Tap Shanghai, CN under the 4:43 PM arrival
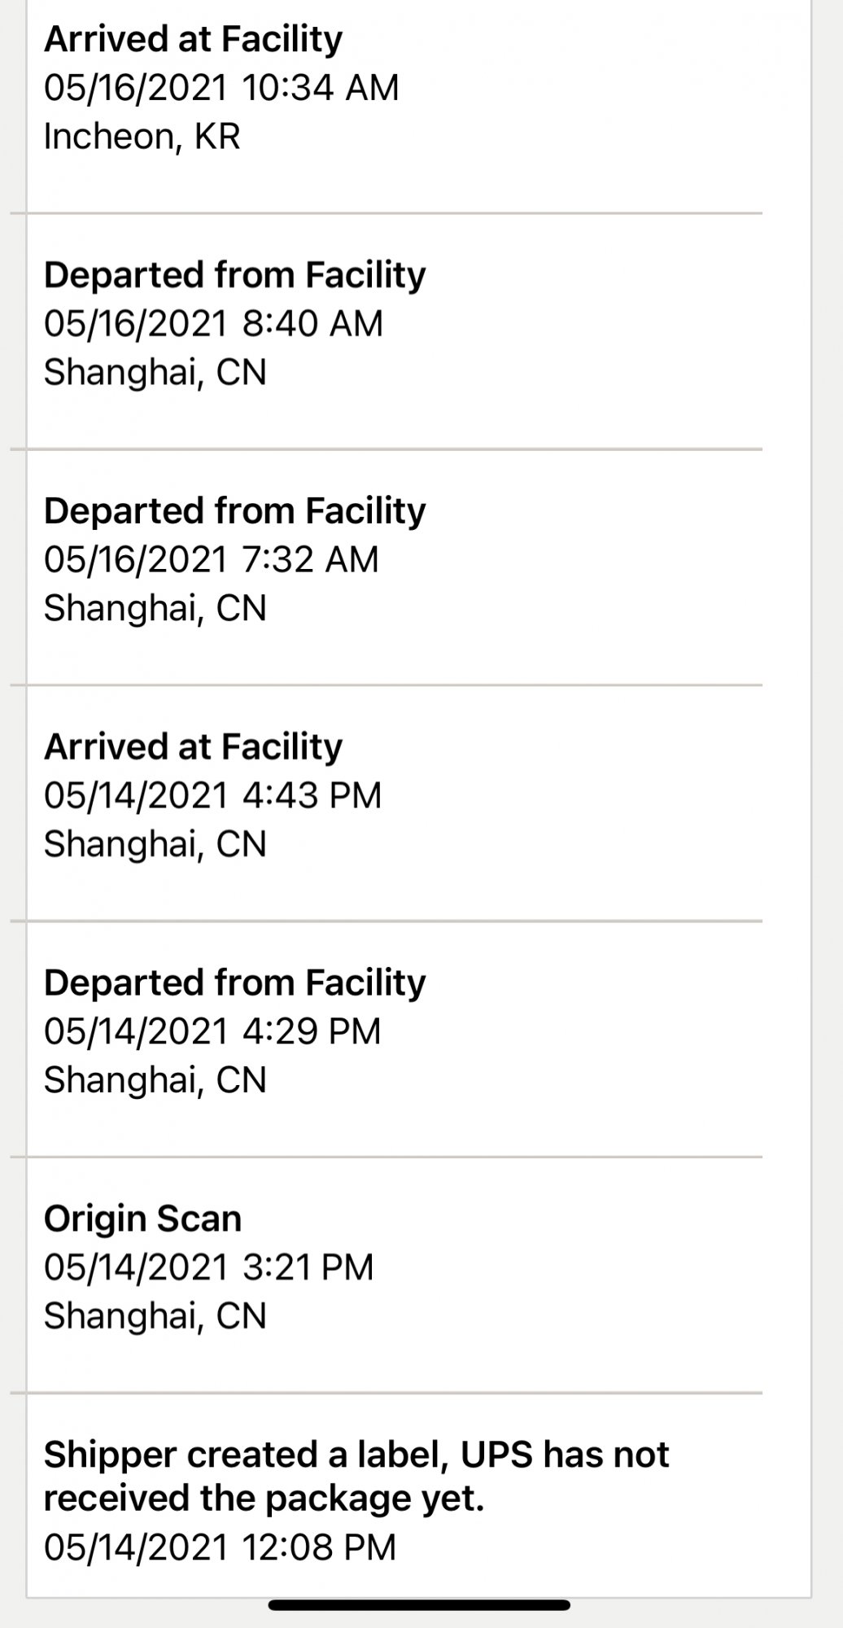Viewport: 843px width, 1628px height. pos(155,845)
